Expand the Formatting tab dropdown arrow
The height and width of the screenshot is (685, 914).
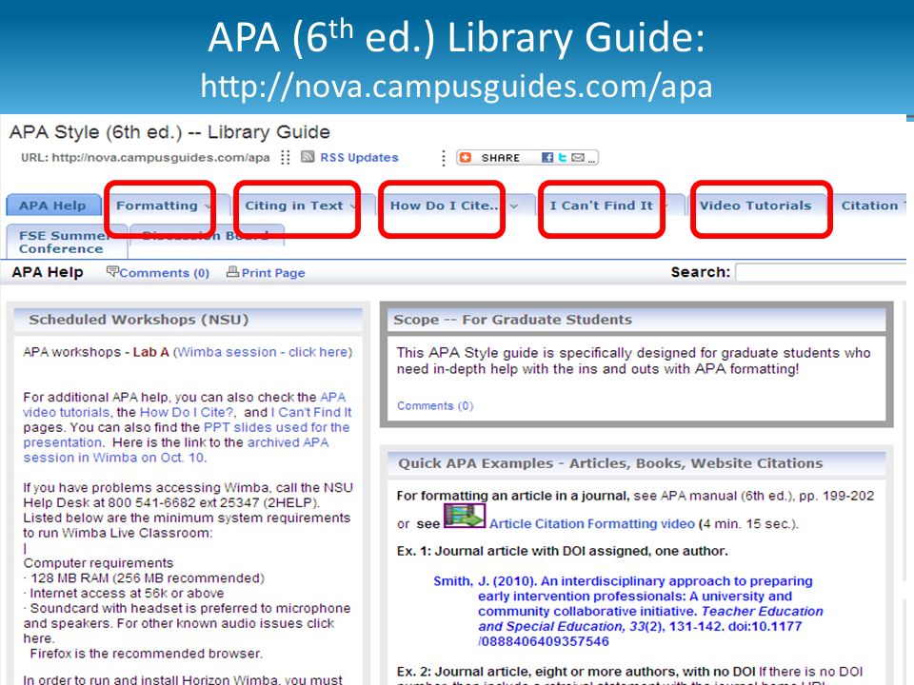(x=209, y=206)
